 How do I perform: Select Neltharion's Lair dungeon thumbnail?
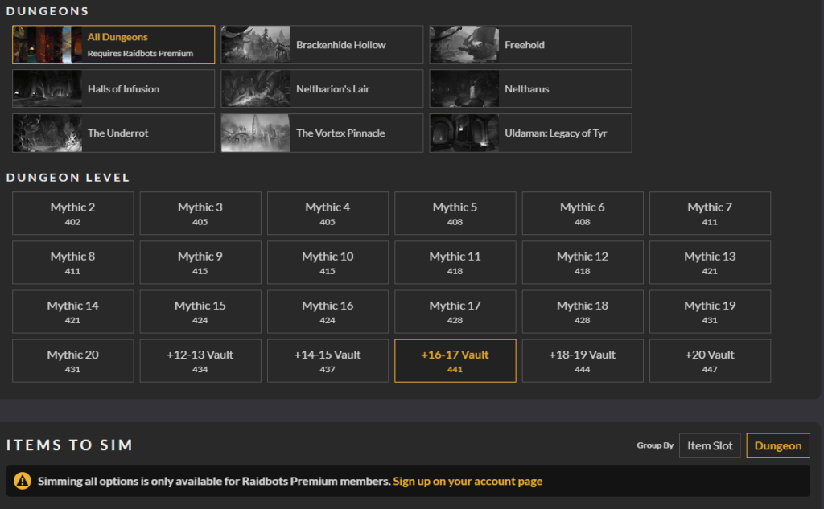pyautogui.click(x=257, y=88)
